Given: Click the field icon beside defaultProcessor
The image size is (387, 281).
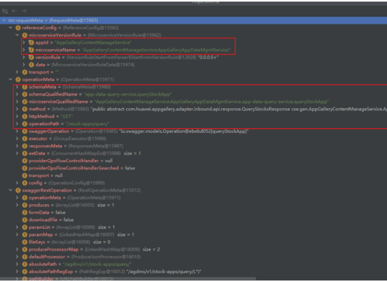Looking at the screenshot, I should (25, 257).
